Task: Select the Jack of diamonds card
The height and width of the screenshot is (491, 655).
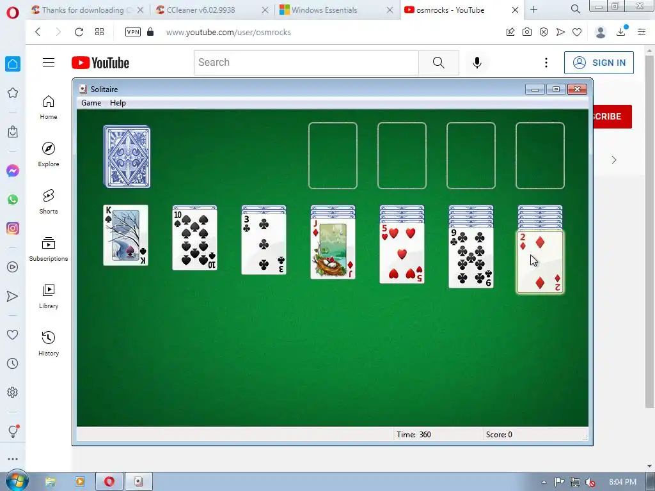Action: [333, 249]
